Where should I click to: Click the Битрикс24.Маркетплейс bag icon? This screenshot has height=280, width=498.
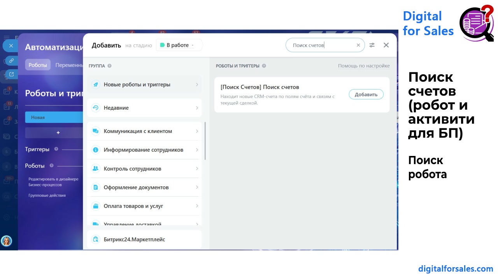pyautogui.click(x=95, y=239)
